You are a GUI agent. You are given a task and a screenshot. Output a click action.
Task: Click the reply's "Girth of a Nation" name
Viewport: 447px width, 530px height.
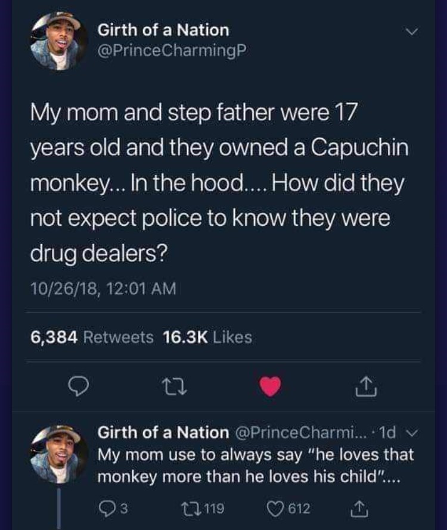(x=163, y=432)
